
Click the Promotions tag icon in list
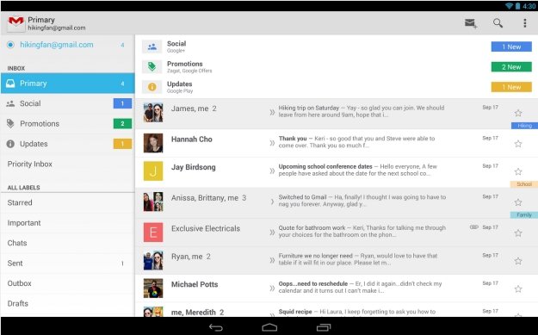tap(152, 66)
